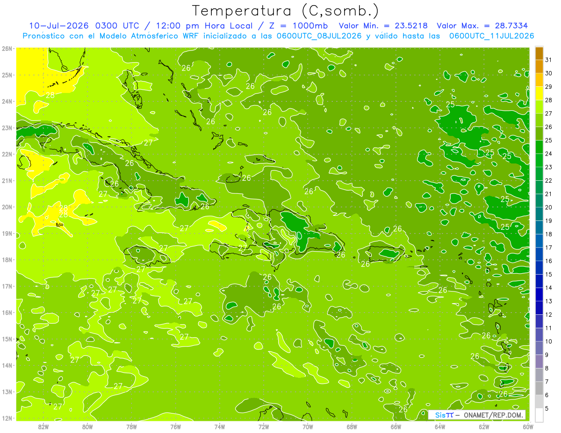Select the 'Valor Min. = 23.5218' value
The height and width of the screenshot is (433, 561).
click(x=383, y=25)
